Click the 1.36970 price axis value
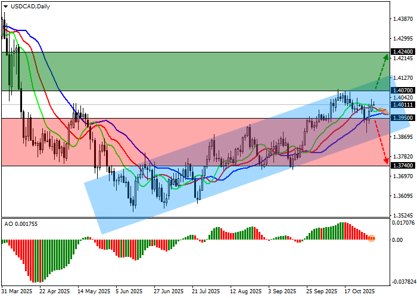Image resolution: width=417 pixels, height=298 pixels. (x=403, y=176)
